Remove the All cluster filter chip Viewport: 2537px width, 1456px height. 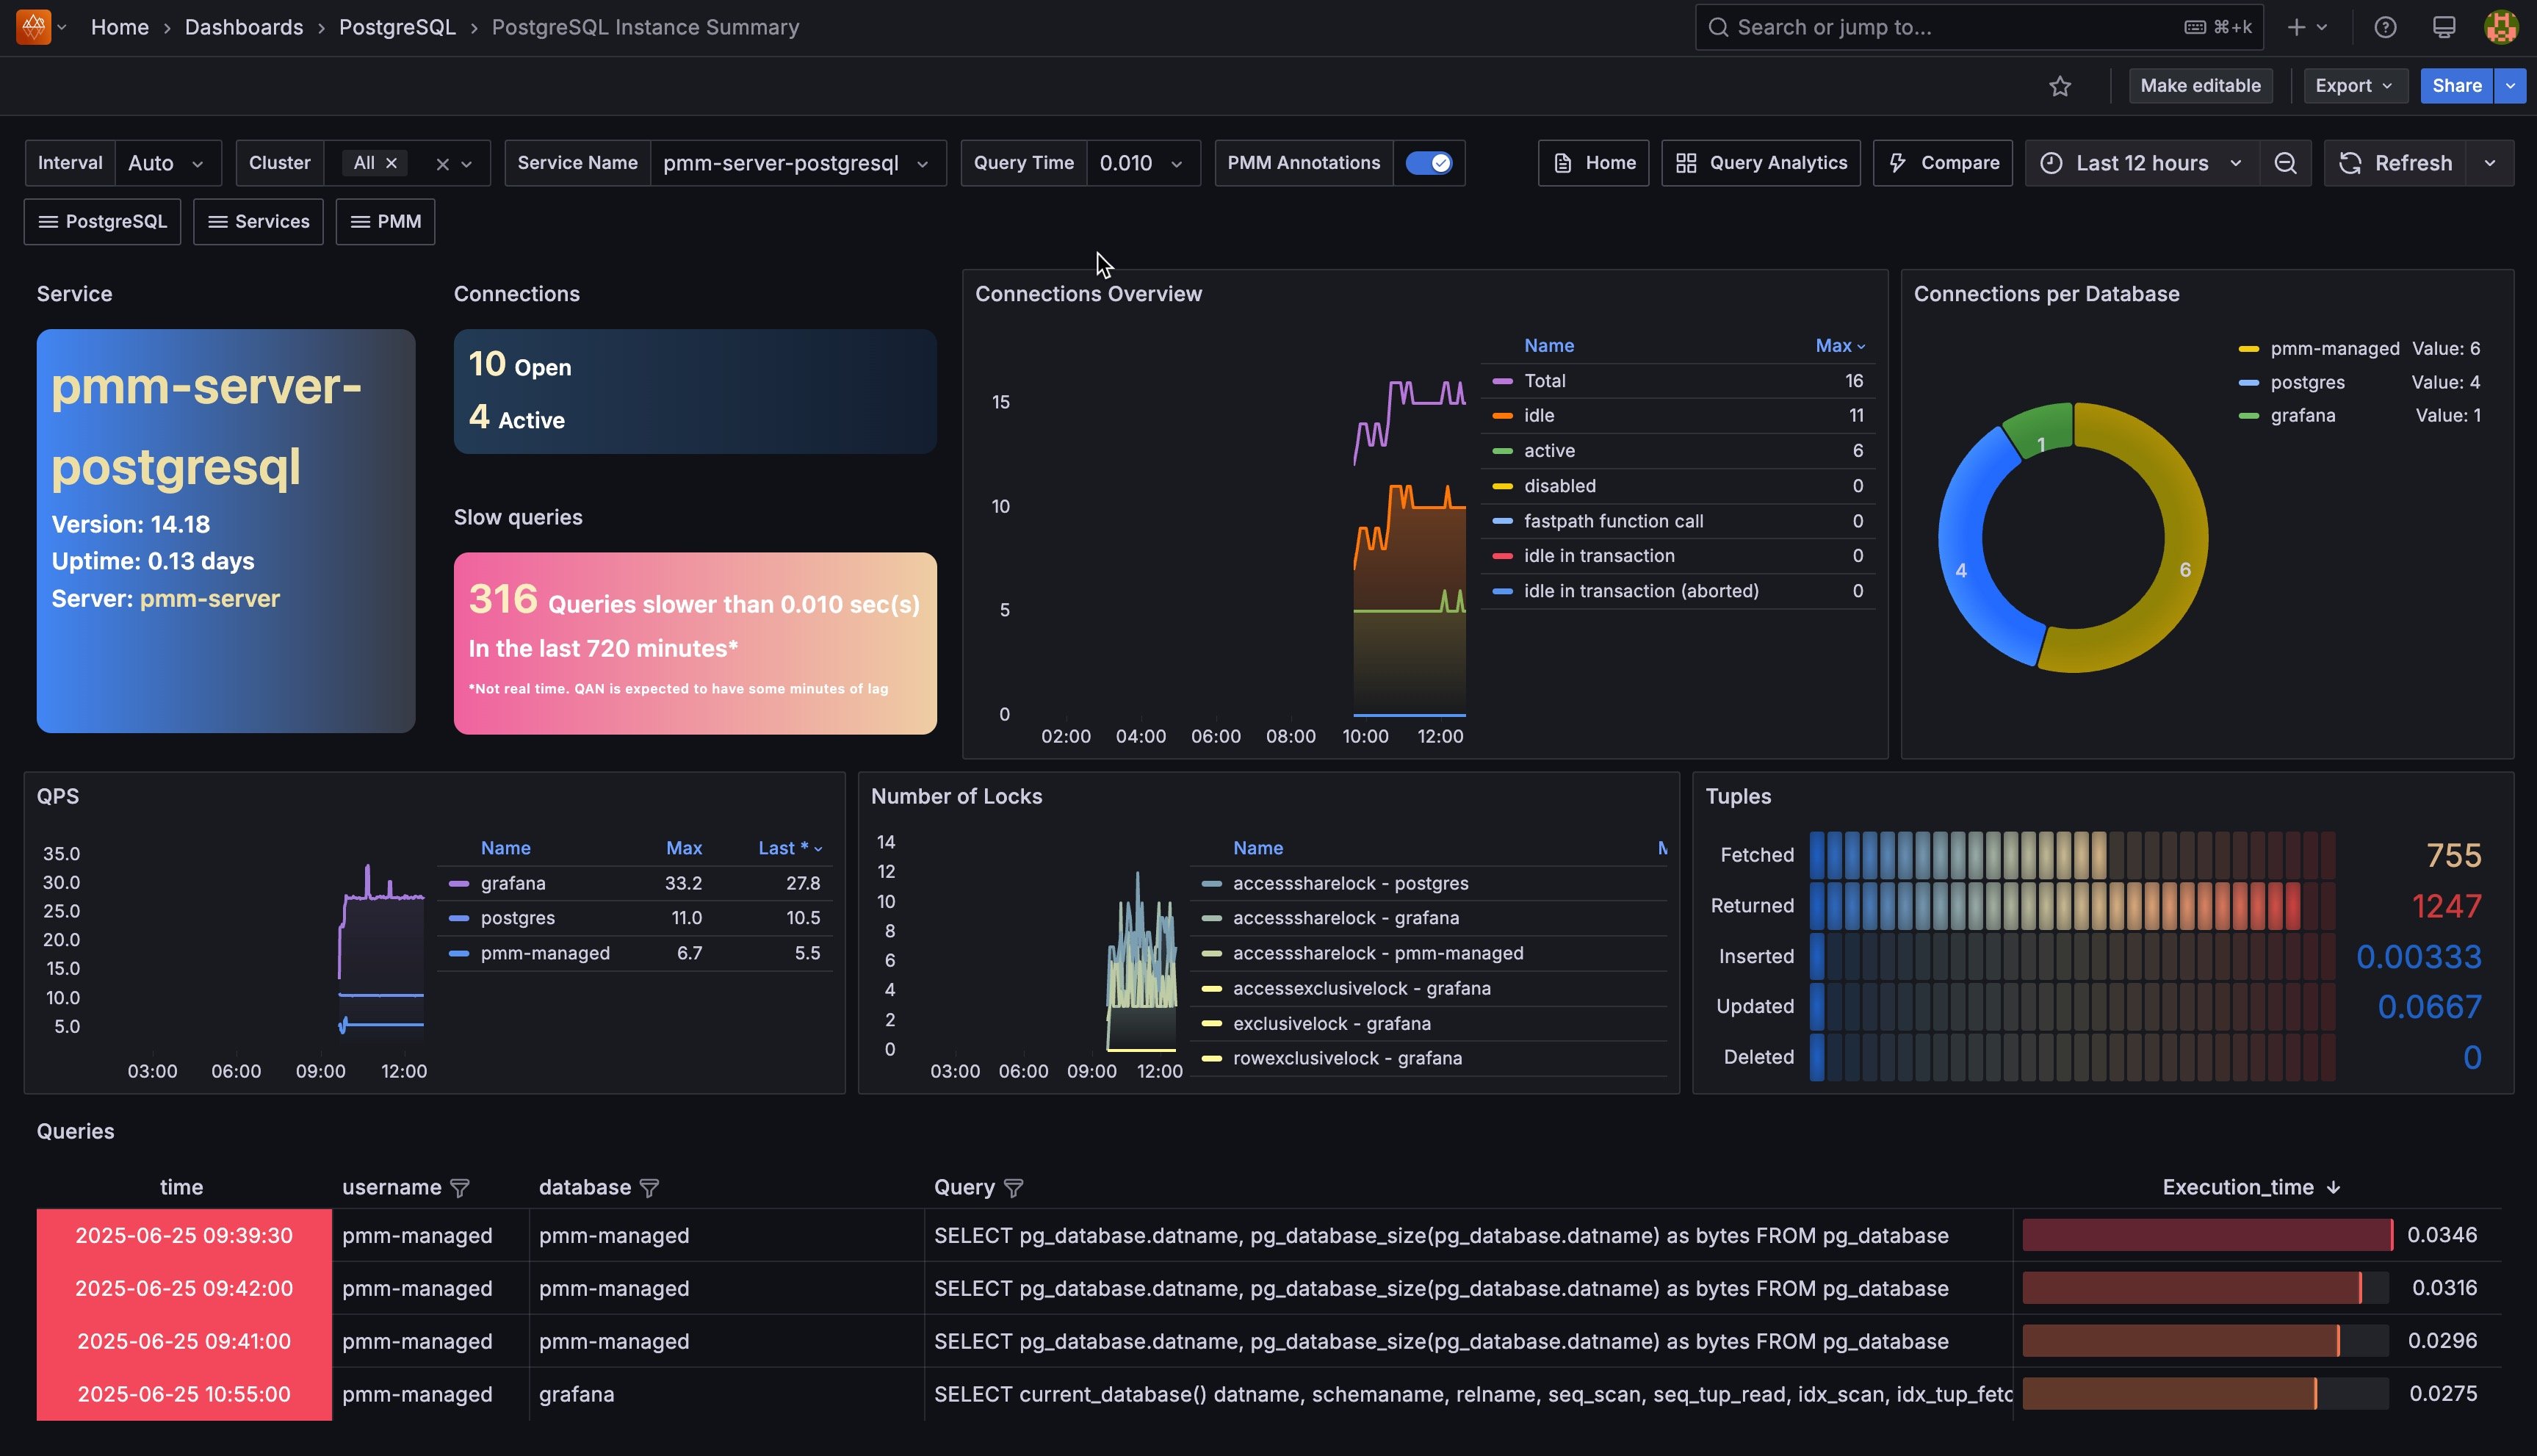click(391, 163)
